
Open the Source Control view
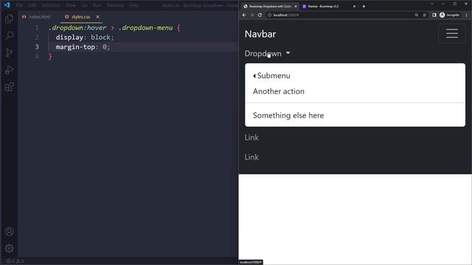point(9,53)
